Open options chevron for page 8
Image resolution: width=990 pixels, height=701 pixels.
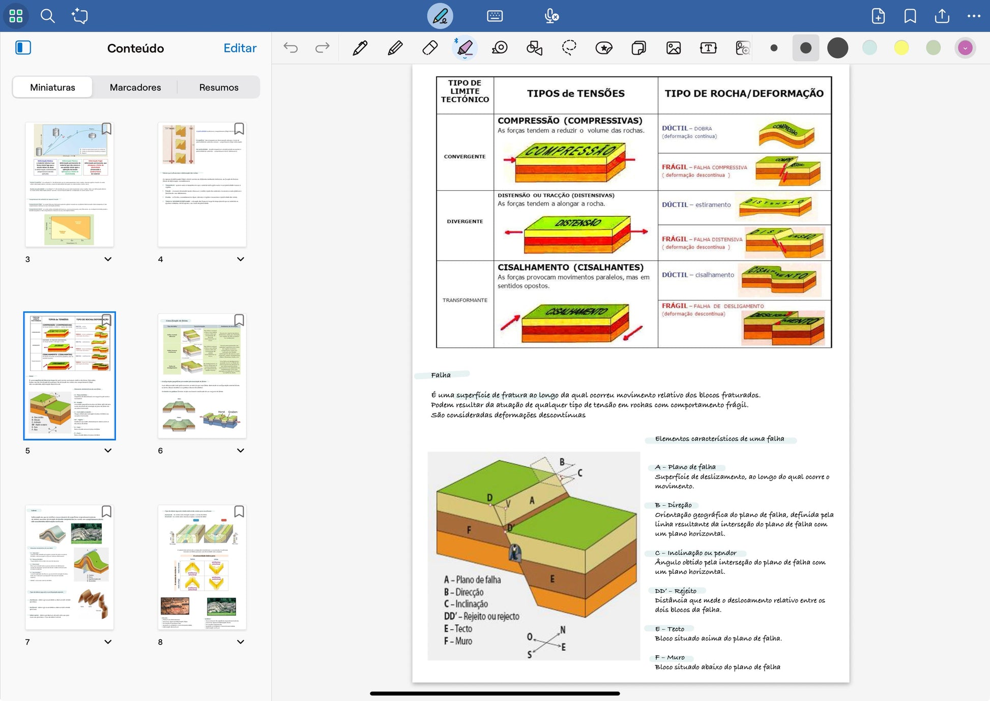(241, 641)
